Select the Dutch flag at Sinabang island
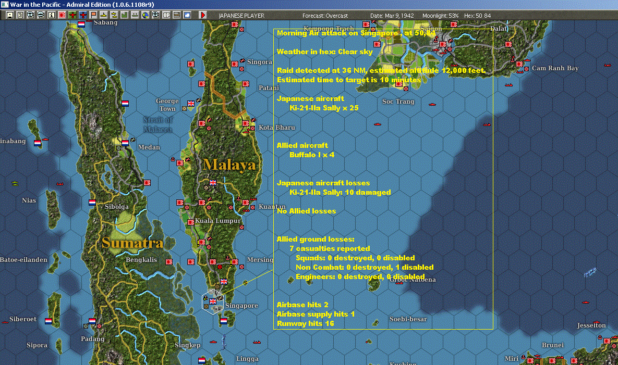The image size is (618, 365). coord(38,143)
